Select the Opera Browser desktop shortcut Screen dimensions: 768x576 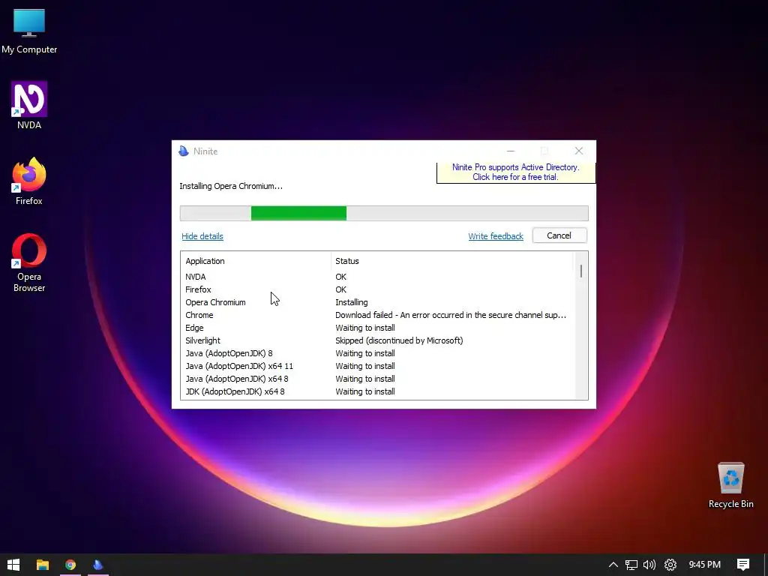point(29,263)
